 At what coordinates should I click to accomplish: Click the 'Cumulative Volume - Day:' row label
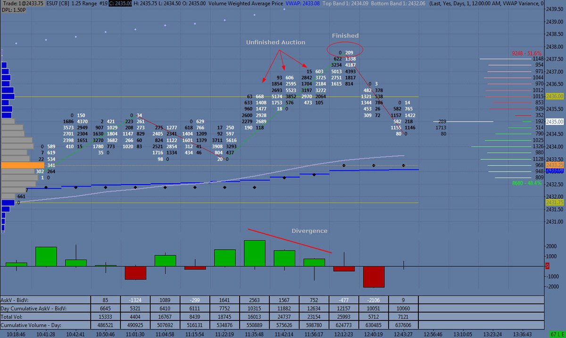(31, 326)
